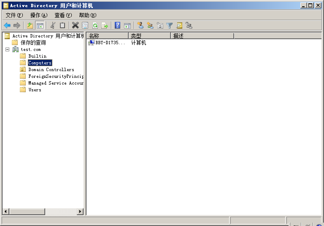The width and height of the screenshot is (324, 226).
Task: Add selected objects to a group icon
Action: tap(189, 25)
